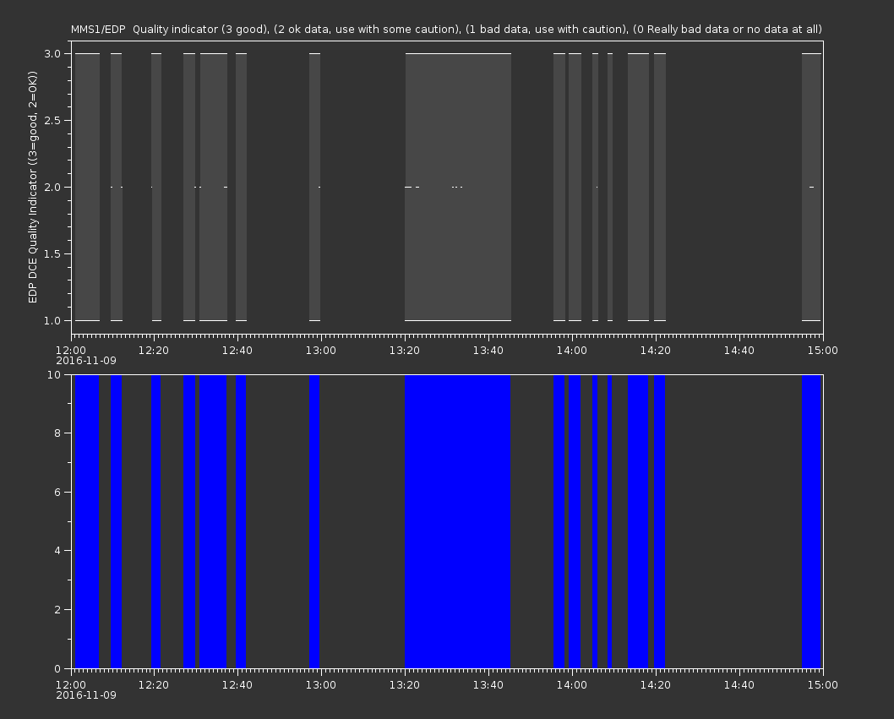This screenshot has height=719, width=894.
Task: Click the 13:20 time label under upper plot
Action: click(x=405, y=350)
